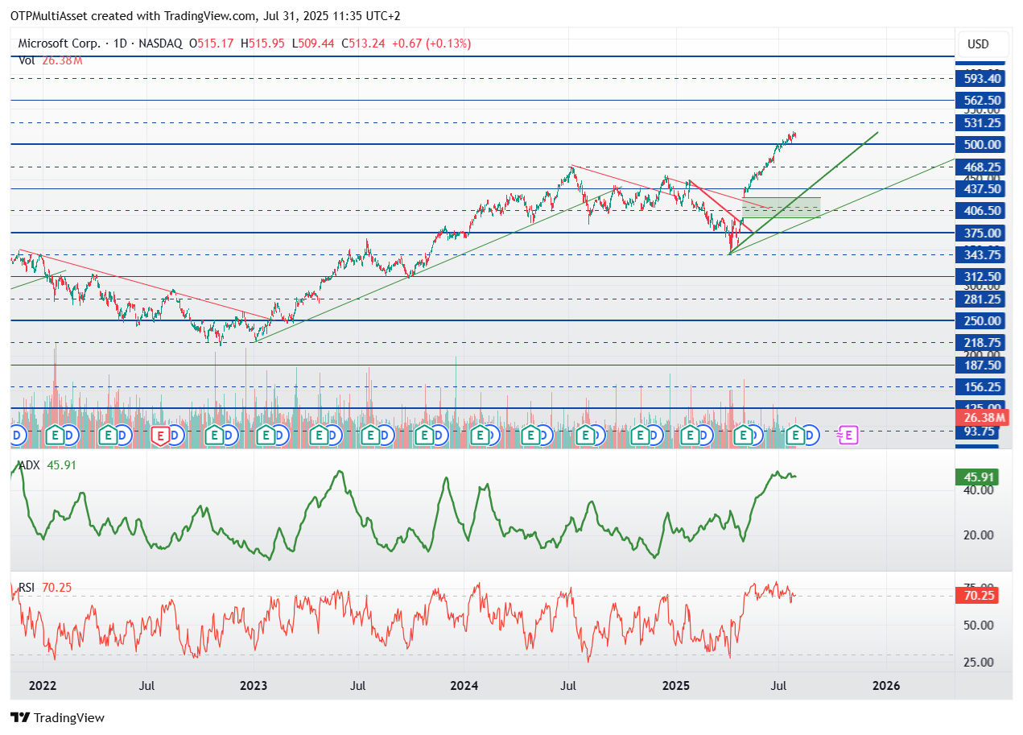Select the green earnings badge near early 2022

[x=56, y=436]
